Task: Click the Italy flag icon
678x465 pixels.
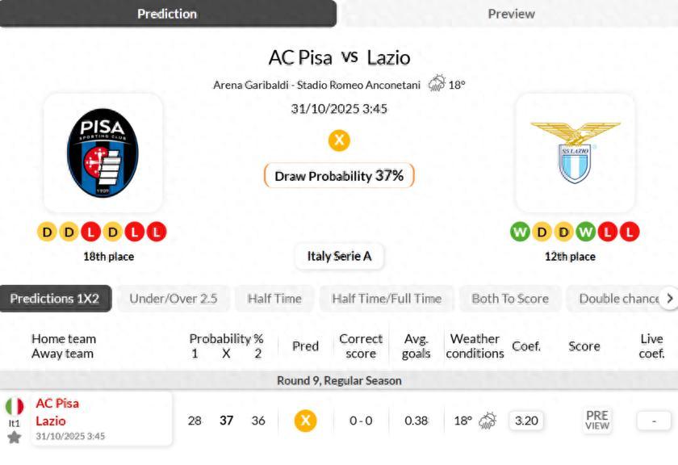Action: pos(15,406)
